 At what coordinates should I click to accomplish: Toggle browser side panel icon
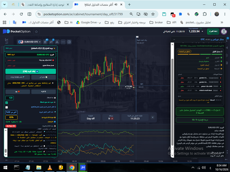(29, 14)
